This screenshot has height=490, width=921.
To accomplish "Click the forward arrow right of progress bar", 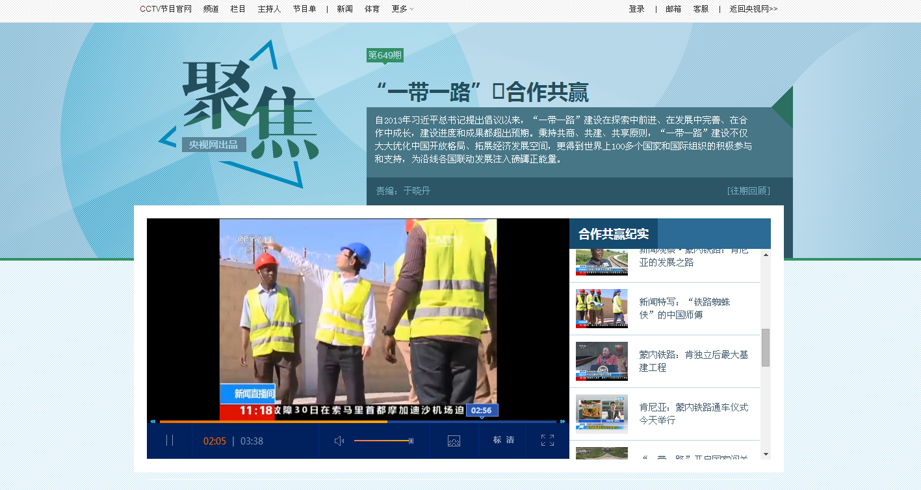I will (x=563, y=422).
